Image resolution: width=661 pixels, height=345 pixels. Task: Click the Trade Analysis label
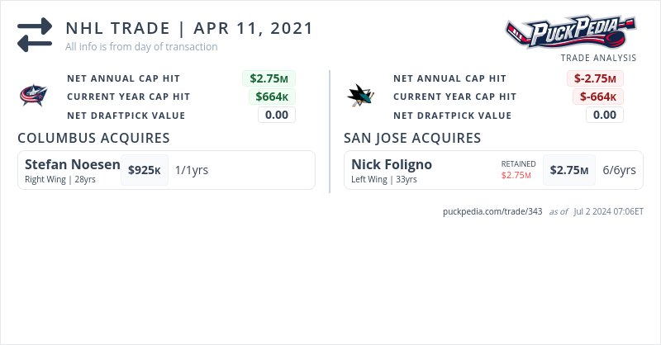[x=598, y=58]
